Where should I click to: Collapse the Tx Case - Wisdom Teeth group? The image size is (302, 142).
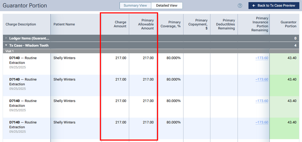(x=6, y=45)
